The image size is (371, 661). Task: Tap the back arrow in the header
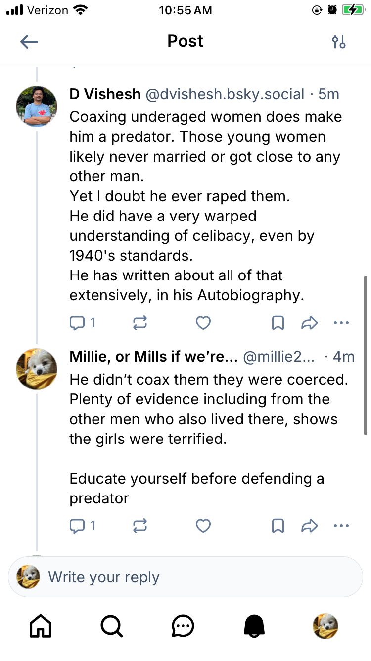[x=29, y=42]
